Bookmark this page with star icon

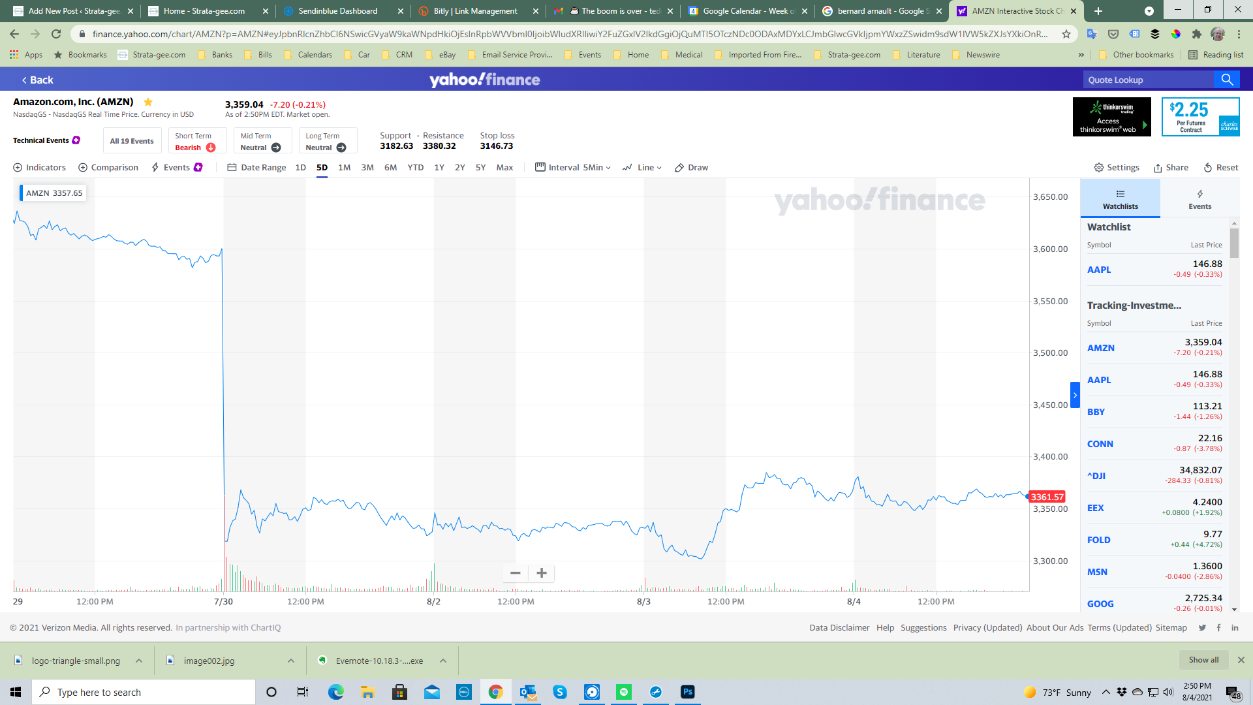[1066, 34]
